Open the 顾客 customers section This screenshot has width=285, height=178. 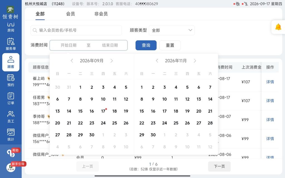coord(11,62)
